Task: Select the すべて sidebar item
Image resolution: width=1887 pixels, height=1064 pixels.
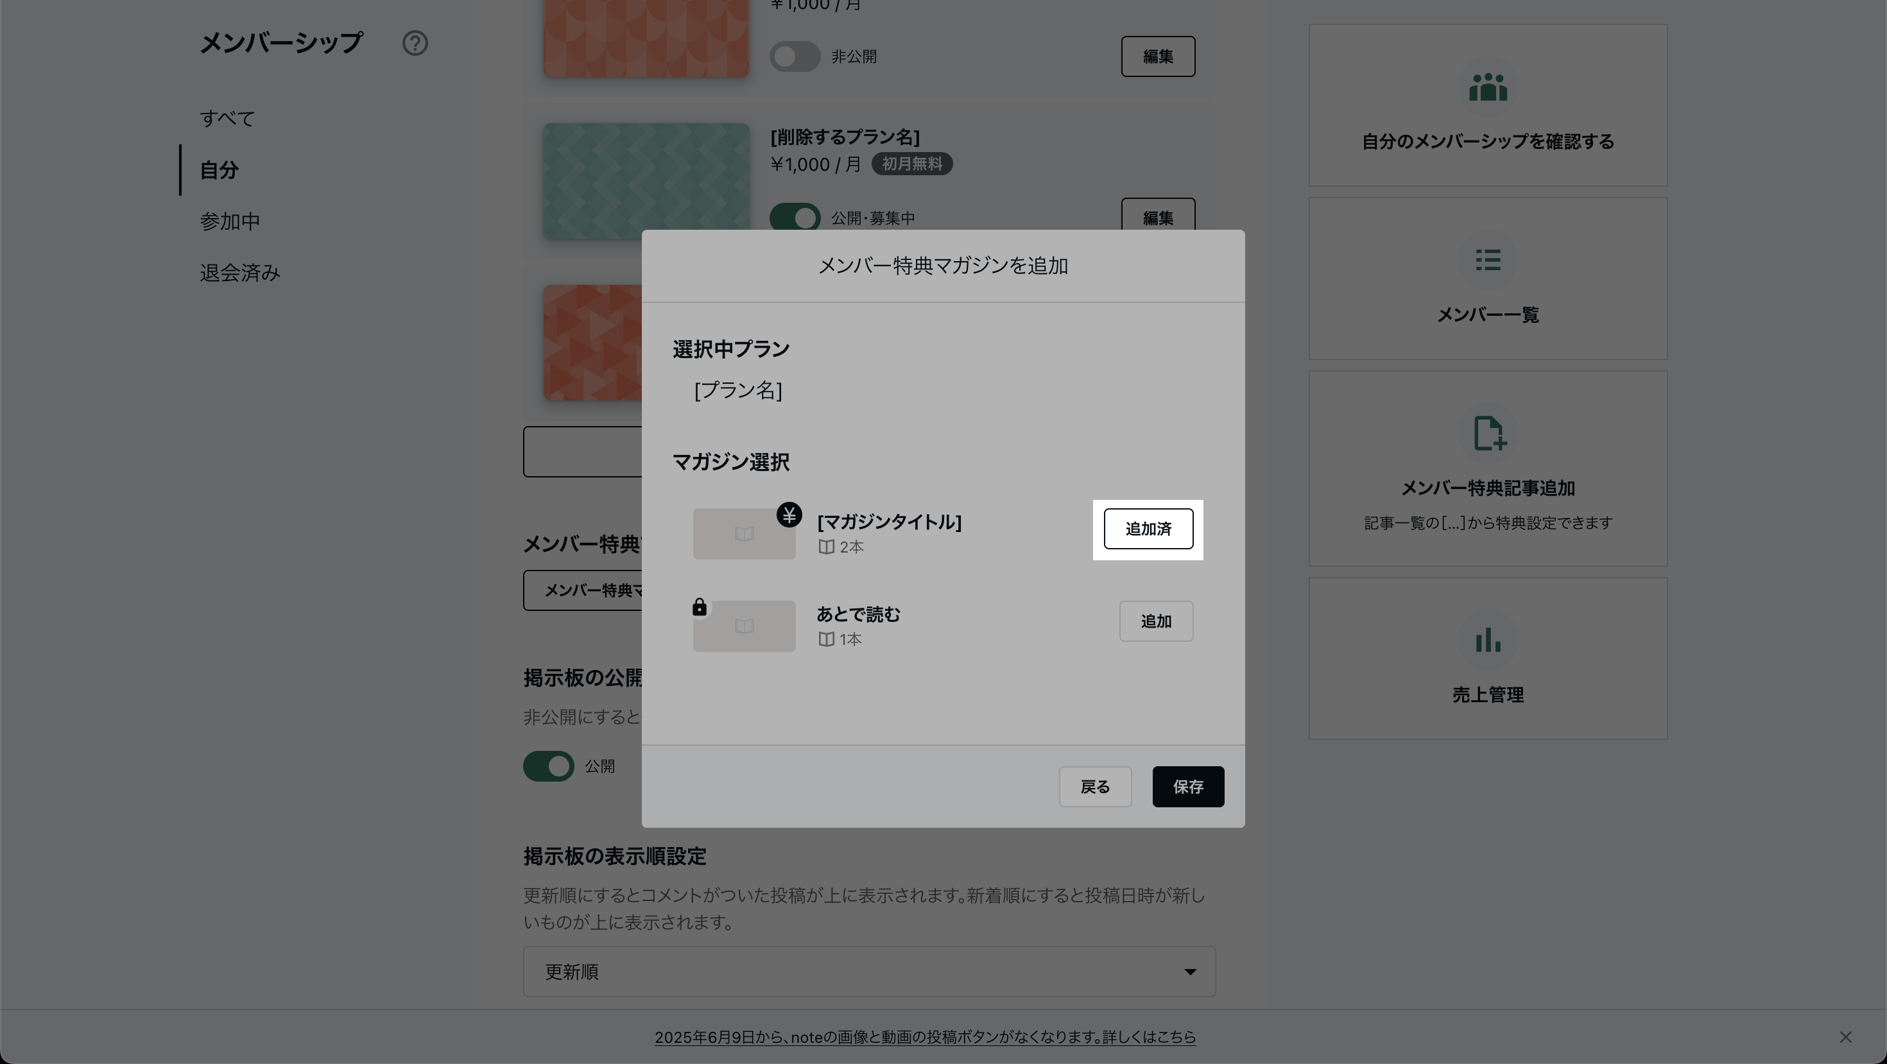Action: tap(228, 119)
